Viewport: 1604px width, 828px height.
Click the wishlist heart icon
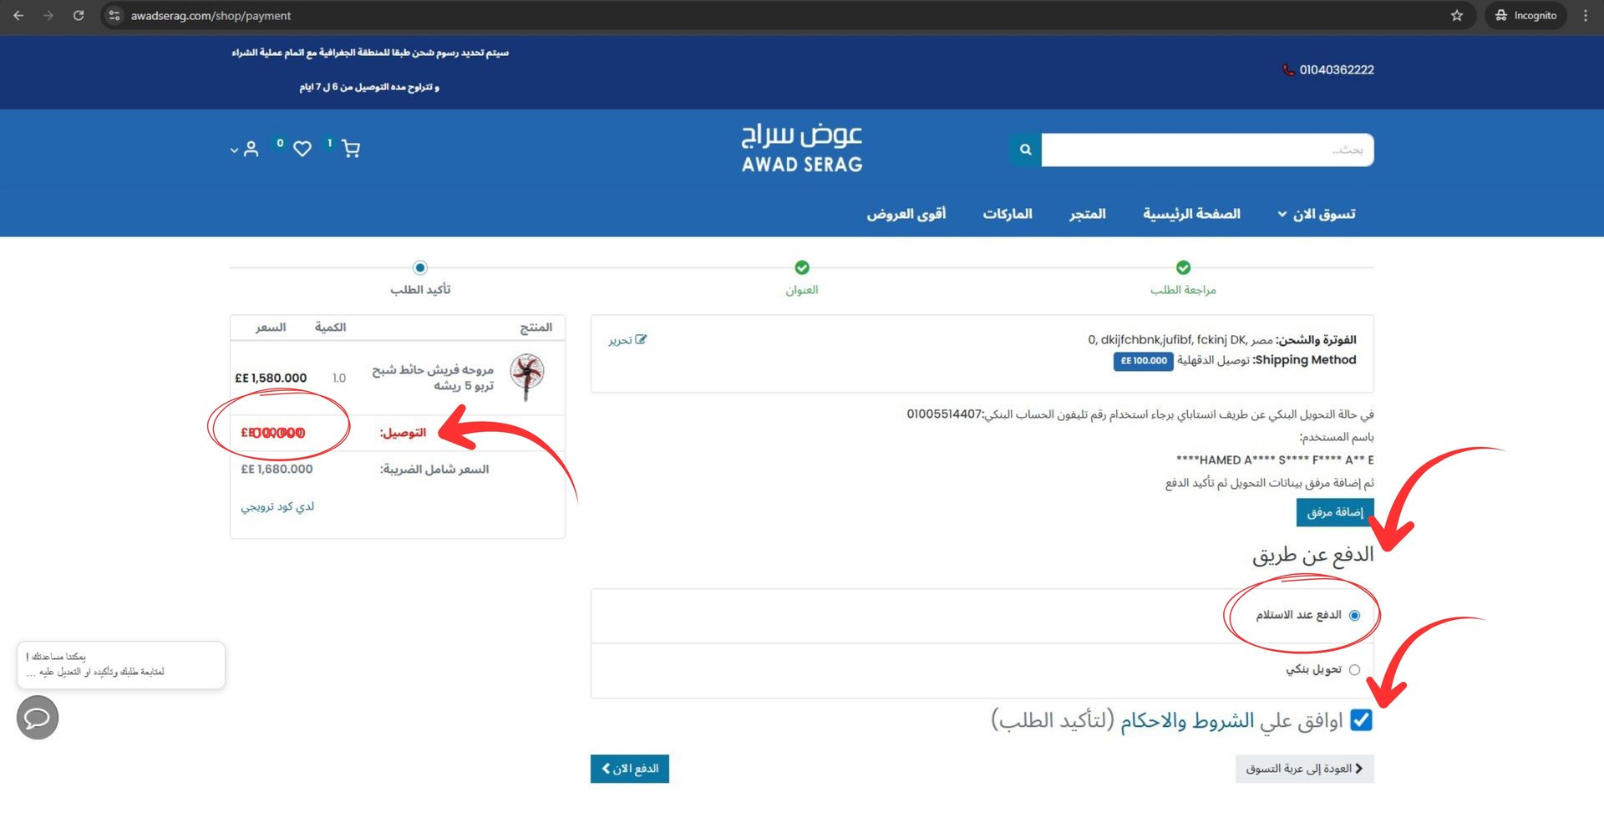(x=302, y=148)
